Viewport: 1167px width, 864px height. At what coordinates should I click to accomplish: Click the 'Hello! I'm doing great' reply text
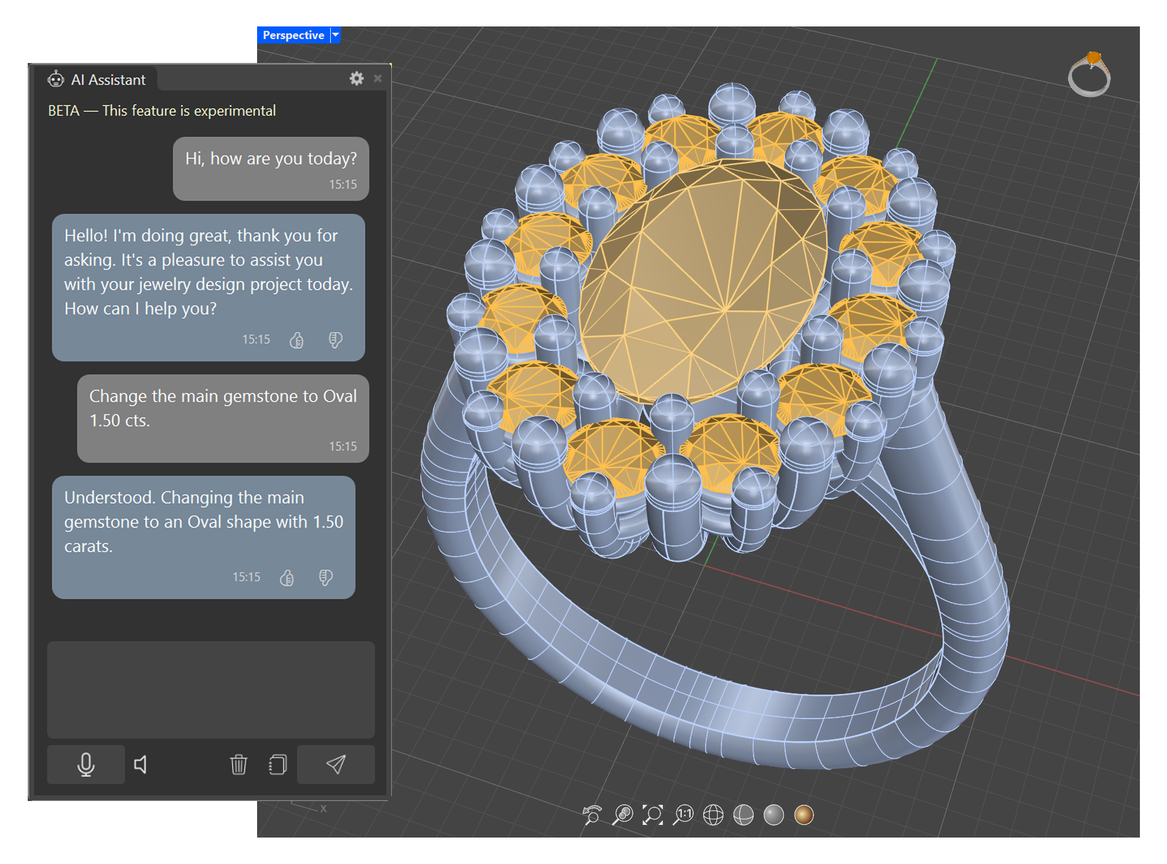coord(208,272)
